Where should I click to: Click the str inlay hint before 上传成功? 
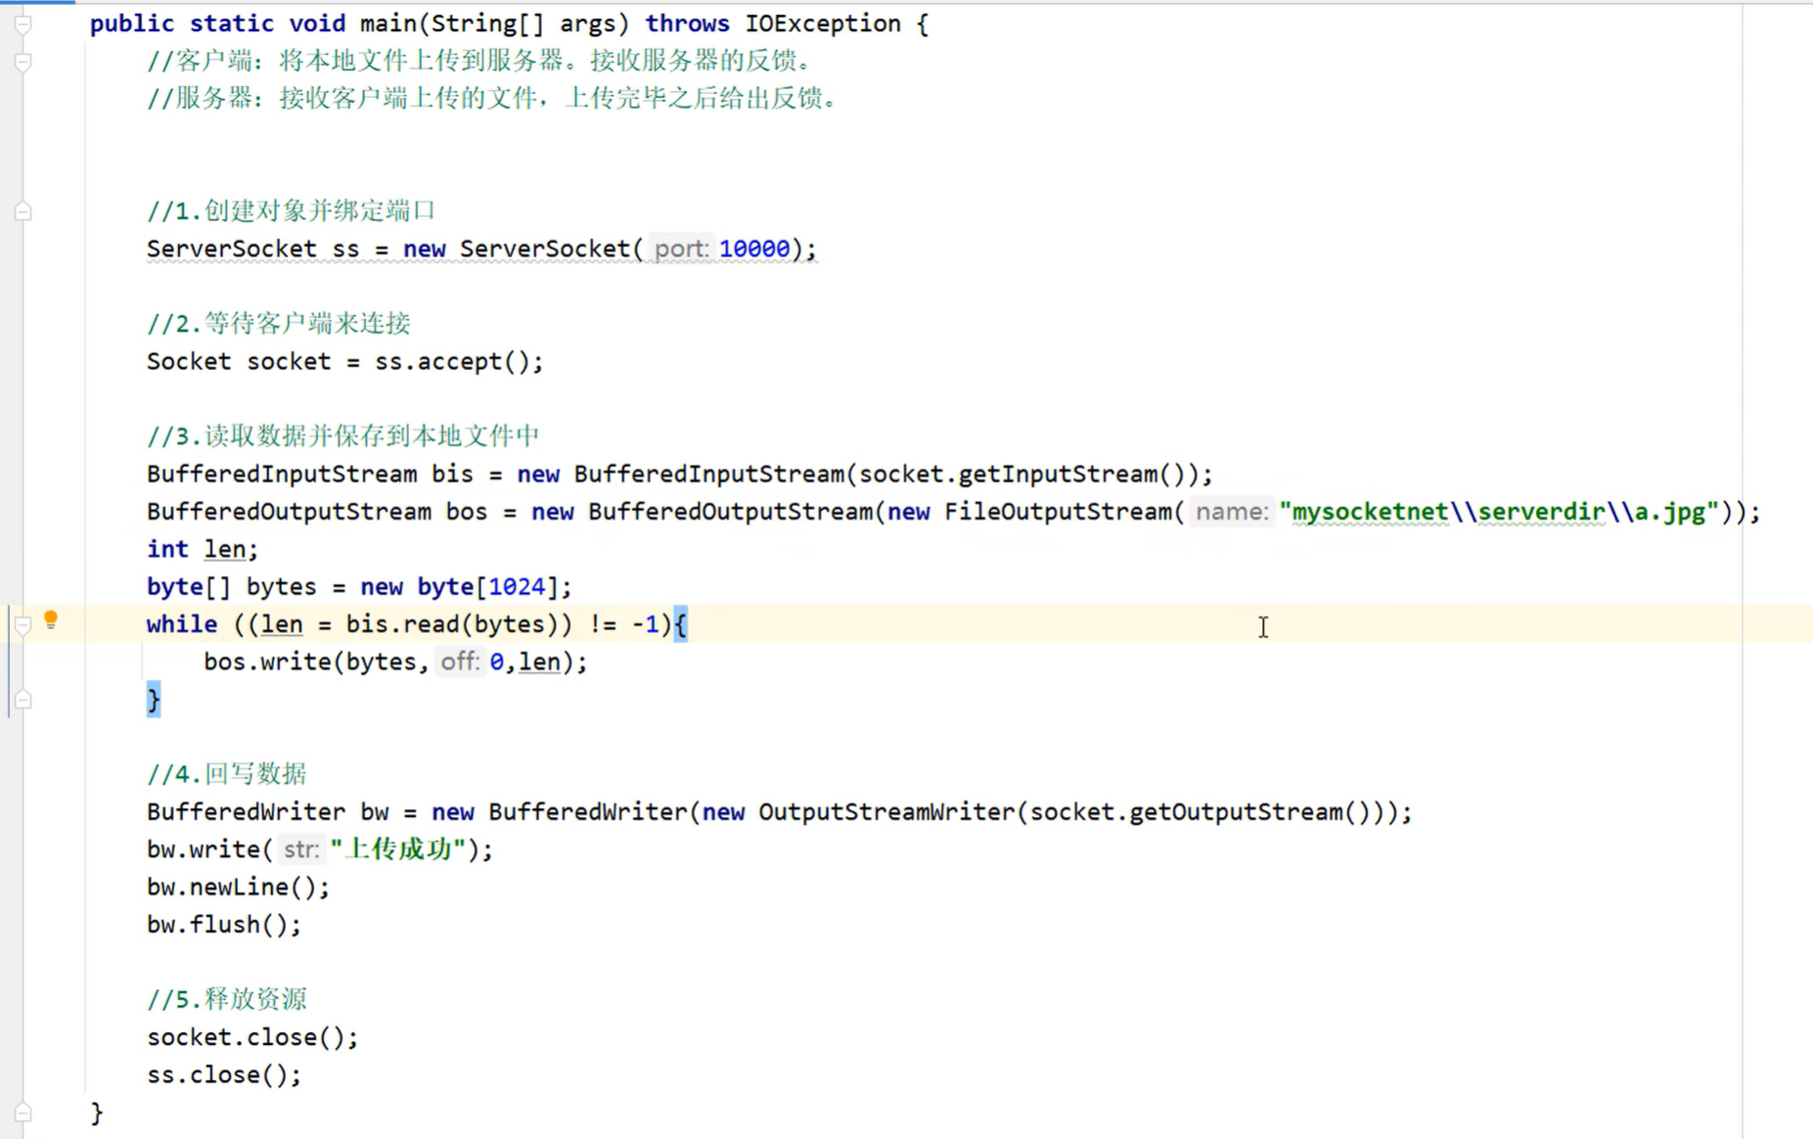299,849
